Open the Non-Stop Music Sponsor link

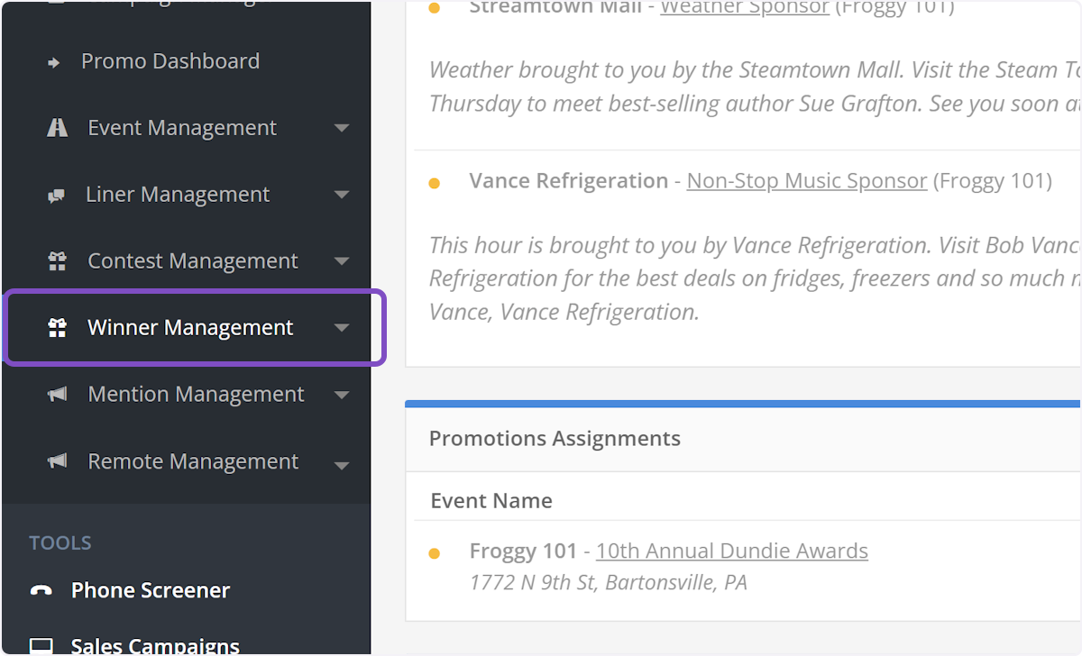click(x=806, y=180)
